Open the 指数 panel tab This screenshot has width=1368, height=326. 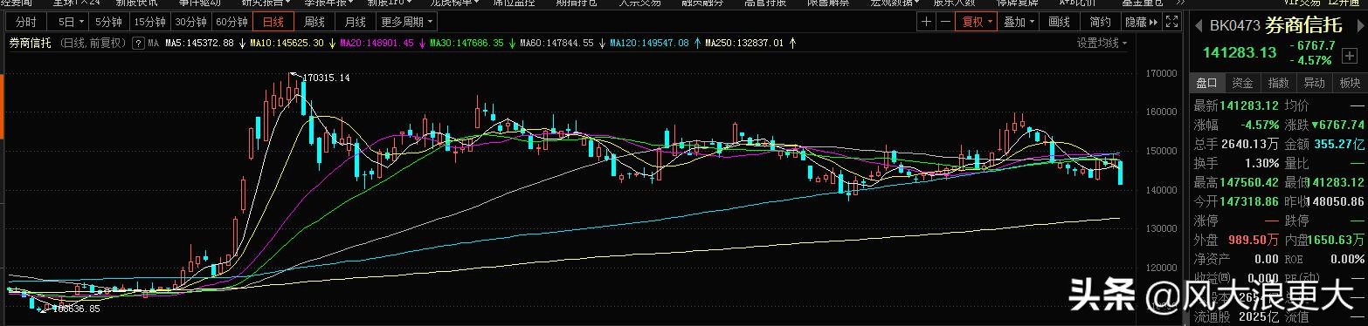(x=1278, y=83)
